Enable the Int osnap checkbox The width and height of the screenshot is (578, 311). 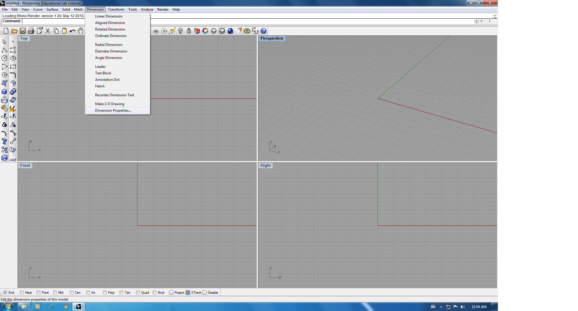[x=88, y=293]
